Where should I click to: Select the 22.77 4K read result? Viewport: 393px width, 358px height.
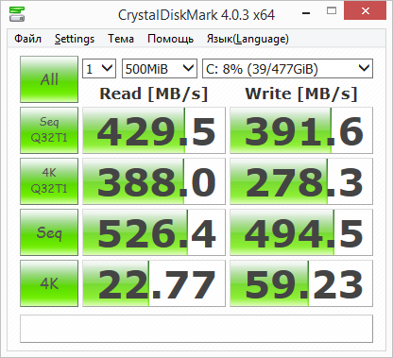click(154, 283)
